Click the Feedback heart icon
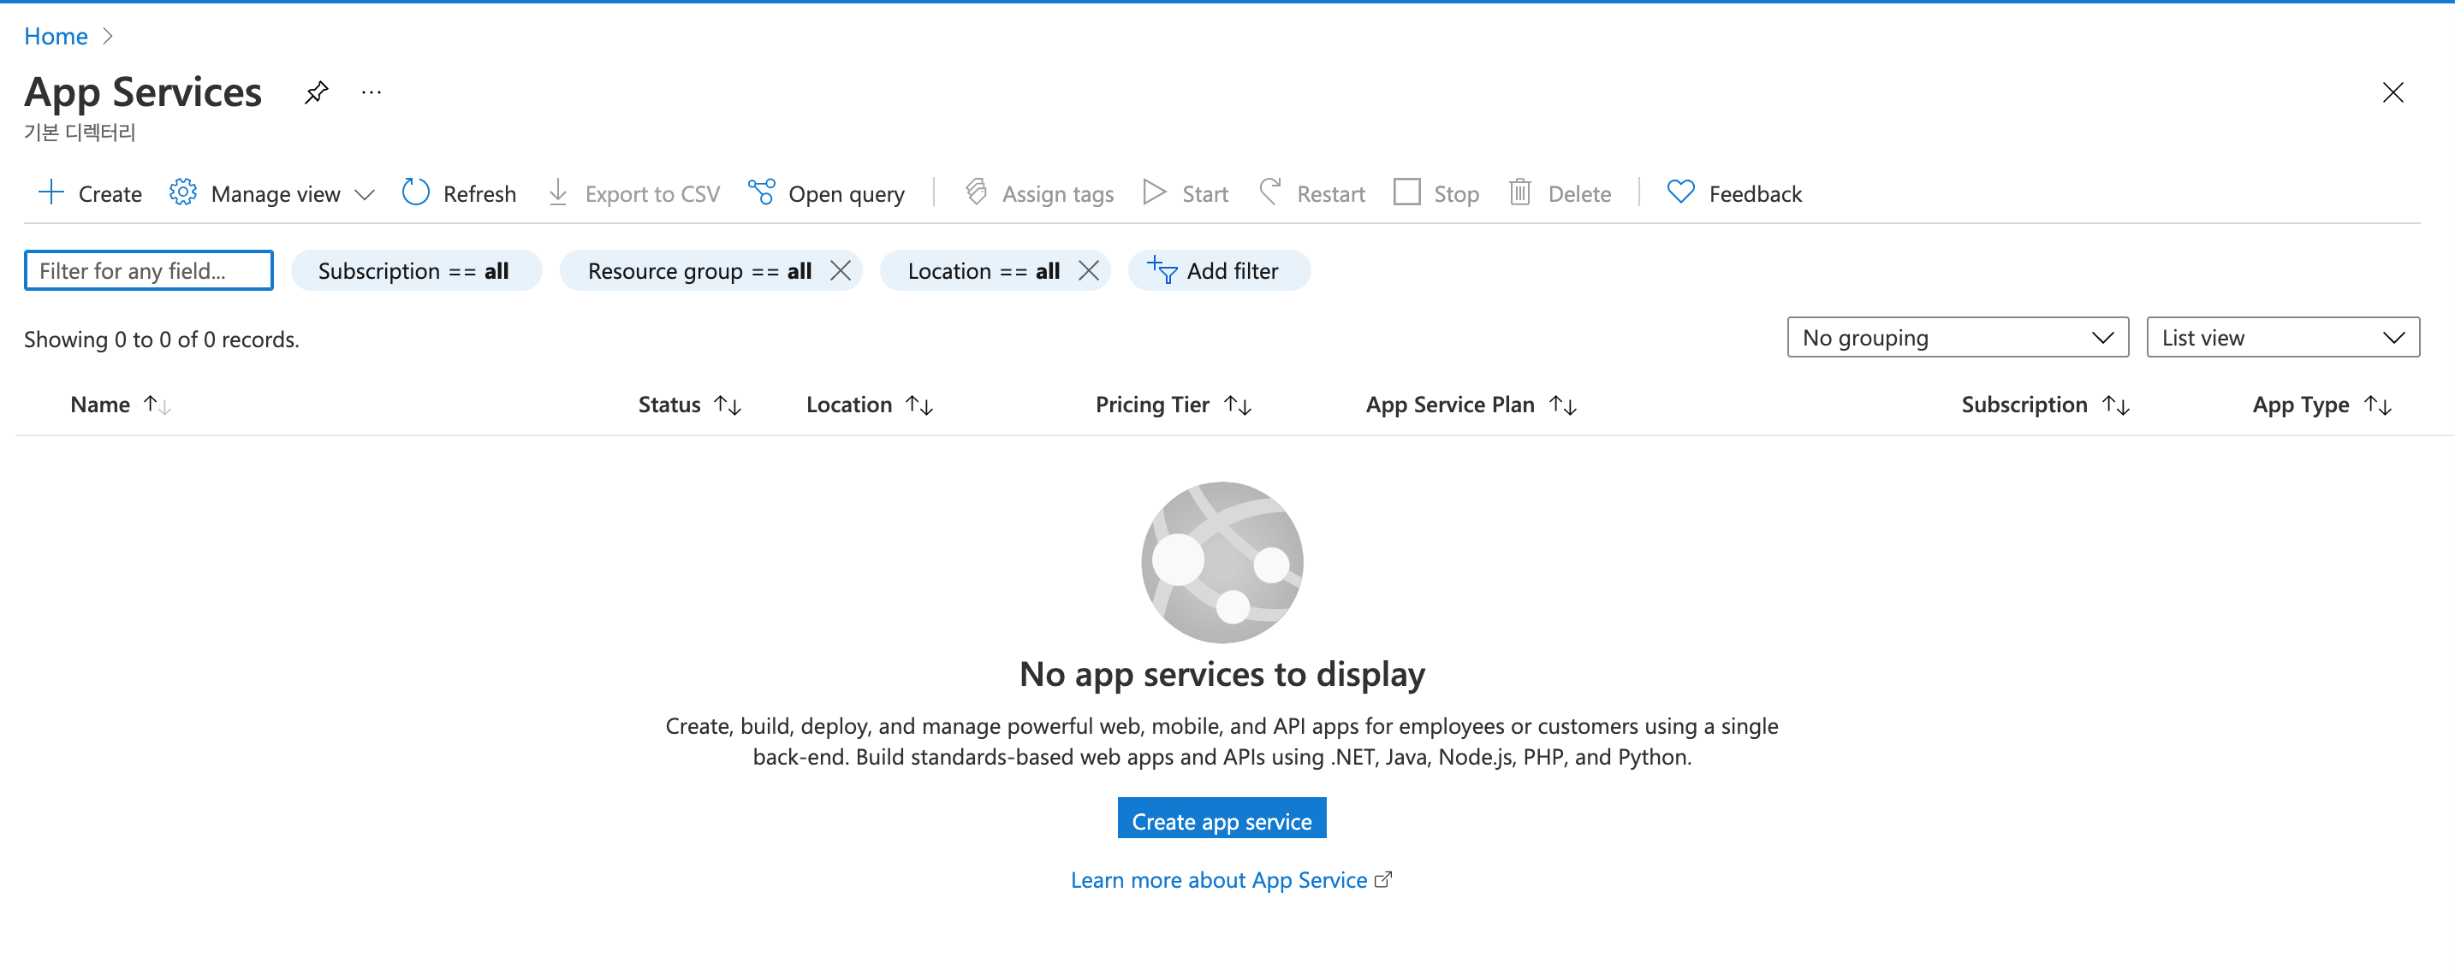The image size is (2455, 975). point(1680,193)
